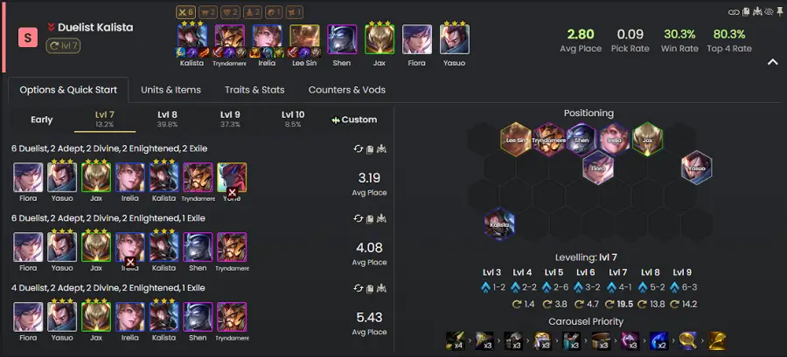Click the link icon at top right
This screenshot has width=787, height=357.
click(x=732, y=11)
